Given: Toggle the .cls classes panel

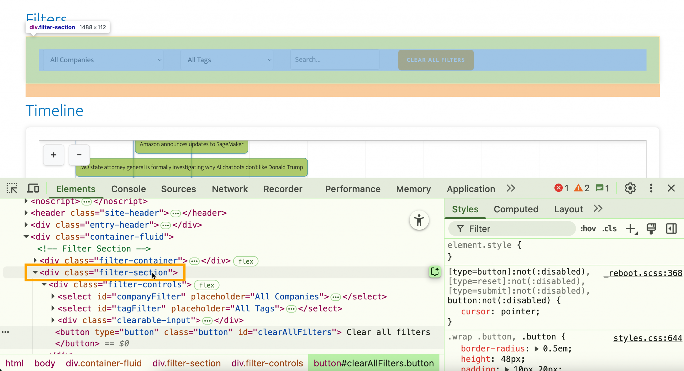Looking at the screenshot, I should 609,229.
